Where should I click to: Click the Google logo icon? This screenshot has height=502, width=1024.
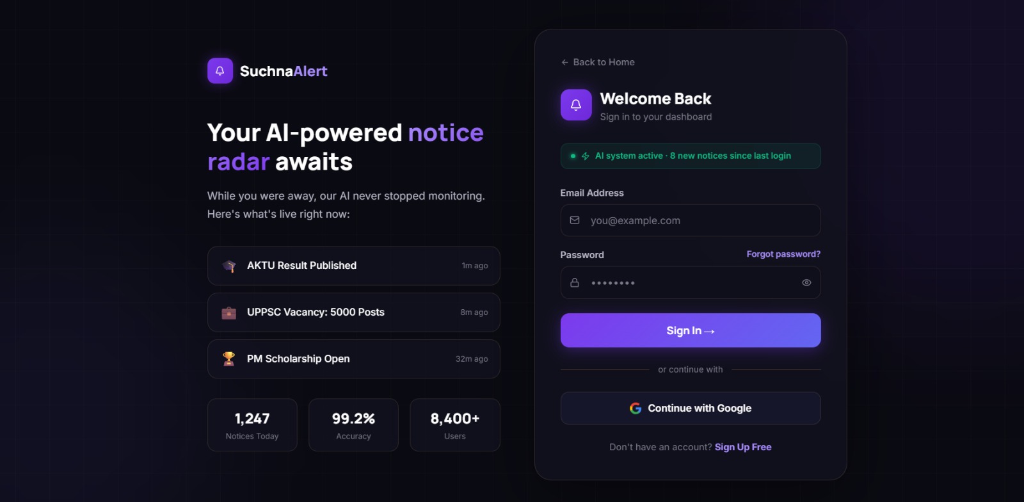point(636,409)
